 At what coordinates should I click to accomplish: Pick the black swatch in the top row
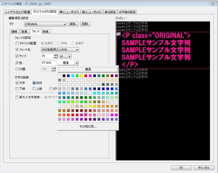(x=64, y=76)
